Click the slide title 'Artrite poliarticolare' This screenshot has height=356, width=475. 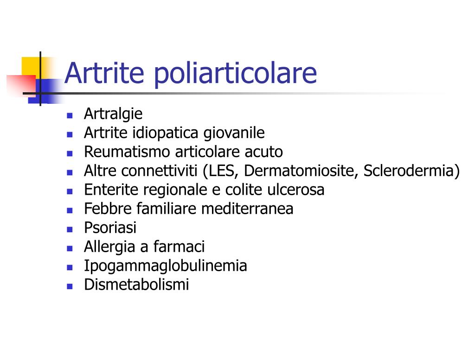pyautogui.click(x=191, y=74)
